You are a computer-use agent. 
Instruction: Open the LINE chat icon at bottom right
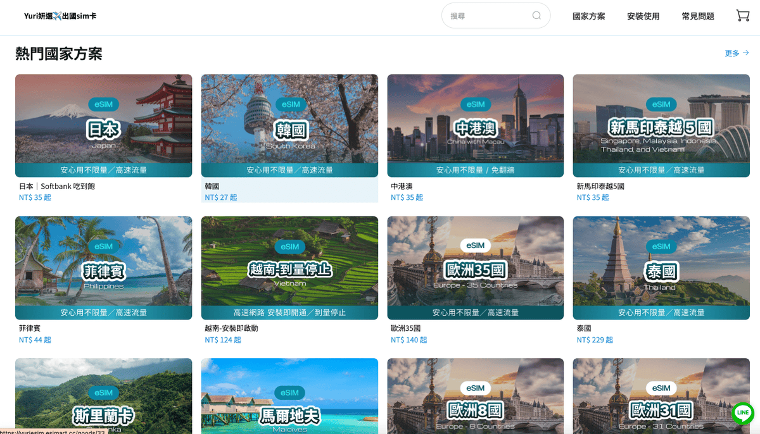click(x=742, y=414)
